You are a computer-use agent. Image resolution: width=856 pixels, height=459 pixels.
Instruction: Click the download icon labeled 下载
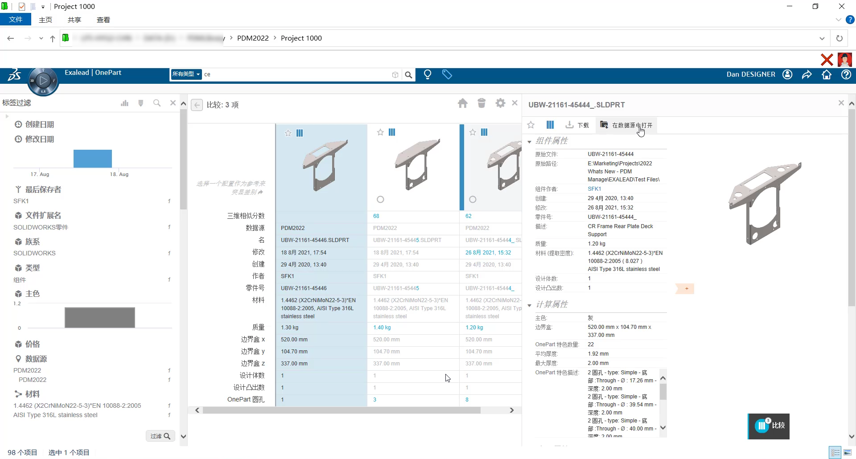(x=577, y=125)
